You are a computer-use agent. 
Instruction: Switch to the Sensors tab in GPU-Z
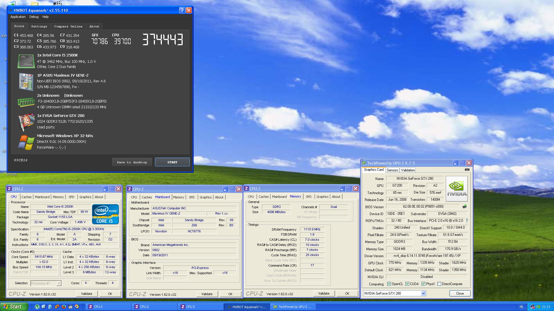click(x=392, y=170)
